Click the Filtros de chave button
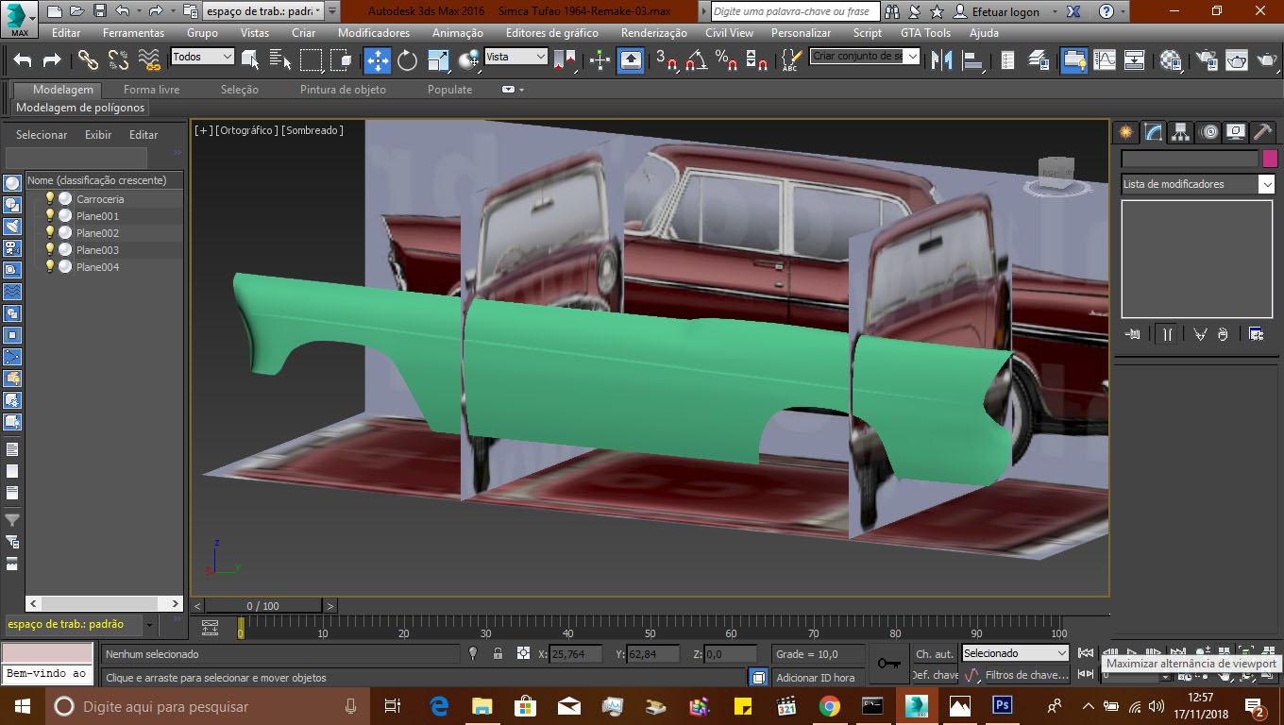The image size is (1284, 725). (1025, 675)
